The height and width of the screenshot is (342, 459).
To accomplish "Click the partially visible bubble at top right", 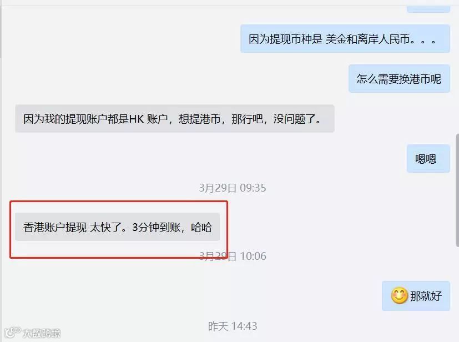I will click(428, 9).
